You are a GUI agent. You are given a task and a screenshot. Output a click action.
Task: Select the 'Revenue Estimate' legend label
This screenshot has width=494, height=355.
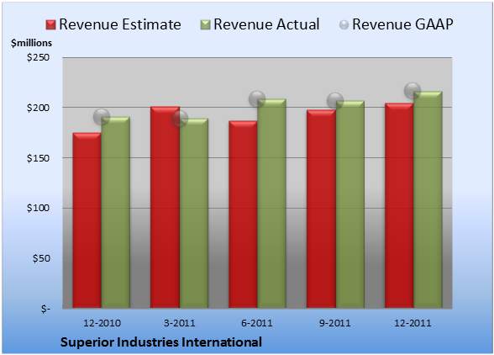tap(120, 24)
